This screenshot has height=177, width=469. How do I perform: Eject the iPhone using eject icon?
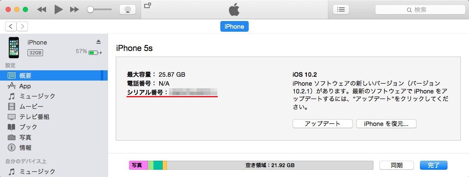click(x=99, y=42)
